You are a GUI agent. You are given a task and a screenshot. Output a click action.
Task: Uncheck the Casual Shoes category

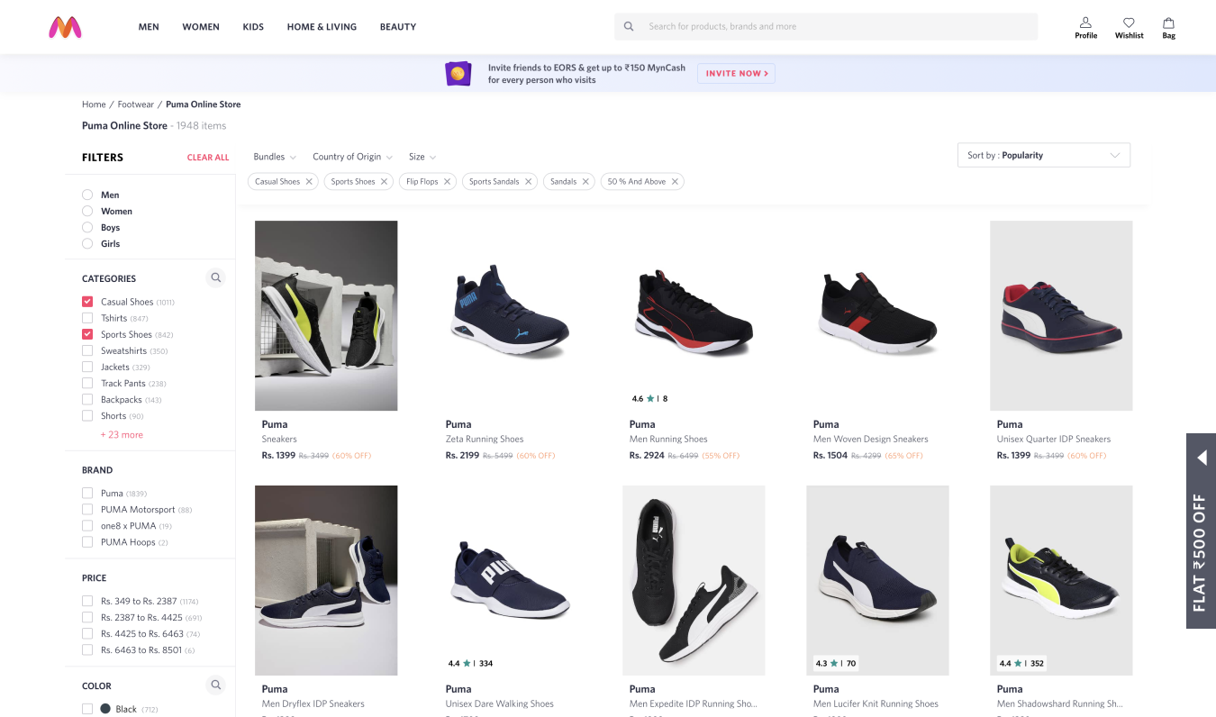pyautogui.click(x=87, y=302)
